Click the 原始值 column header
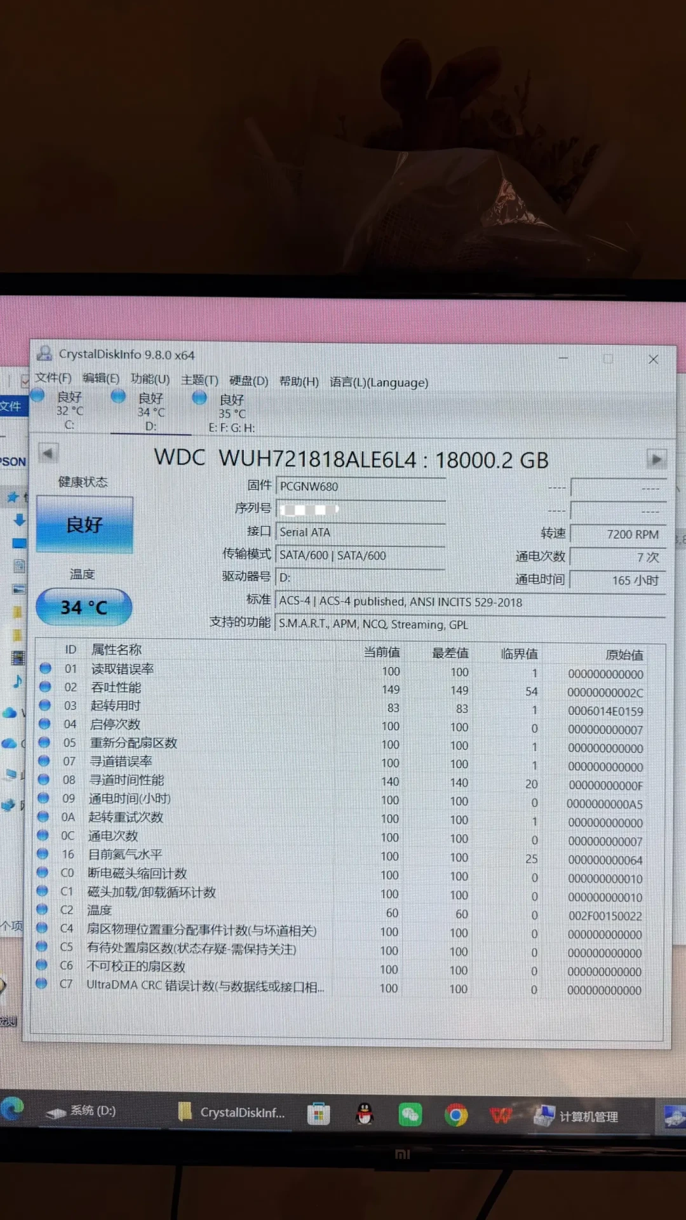The image size is (686, 1220). point(624,654)
